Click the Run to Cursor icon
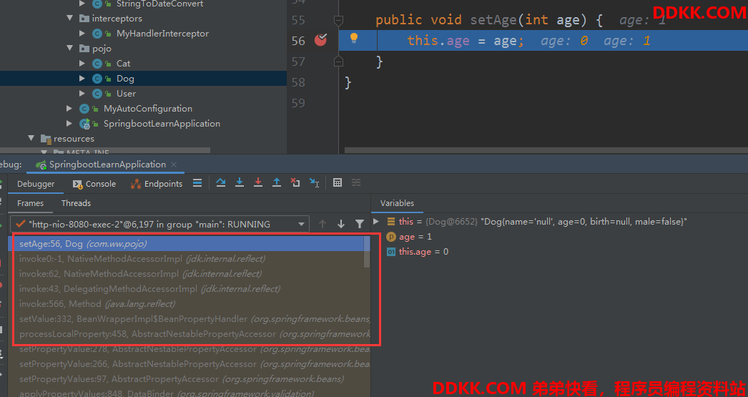Screen dimensions: 748x397 [x=314, y=183]
